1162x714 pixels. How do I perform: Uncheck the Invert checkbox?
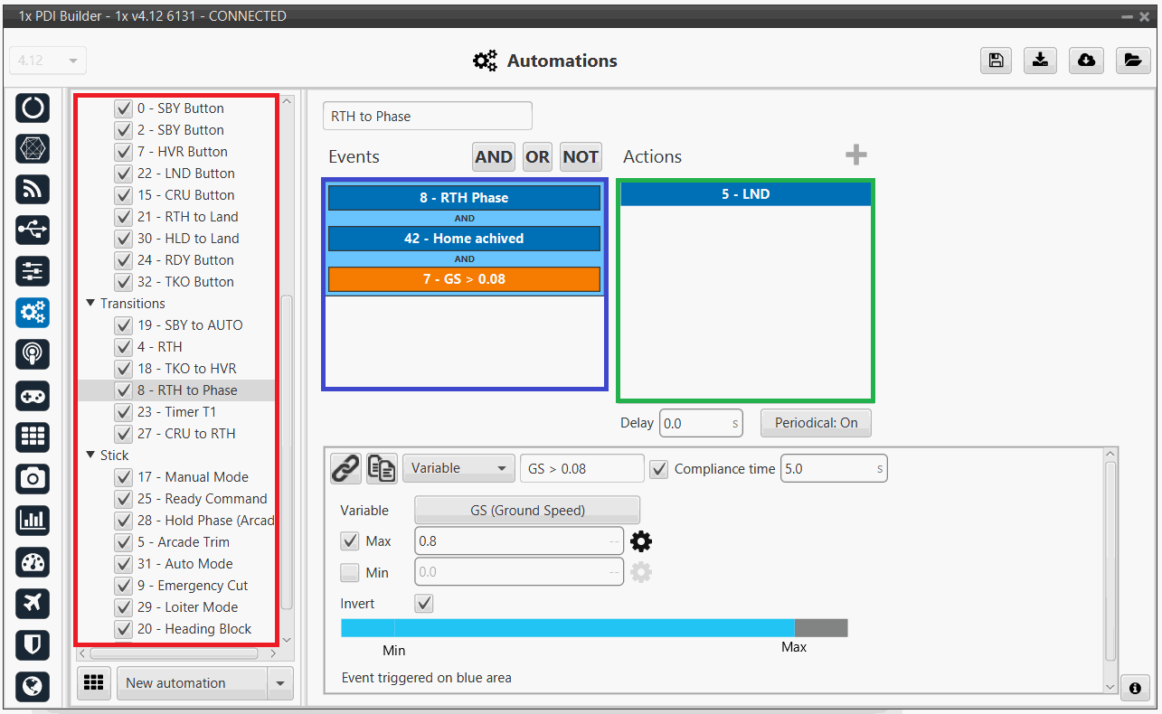pos(423,603)
